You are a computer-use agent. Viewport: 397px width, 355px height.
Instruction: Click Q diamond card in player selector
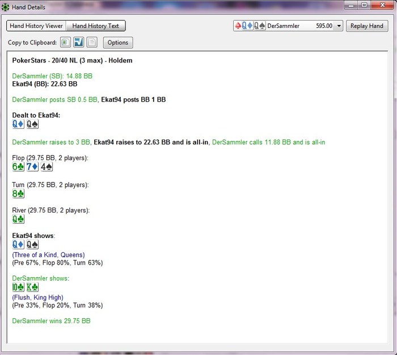[x=247, y=26]
